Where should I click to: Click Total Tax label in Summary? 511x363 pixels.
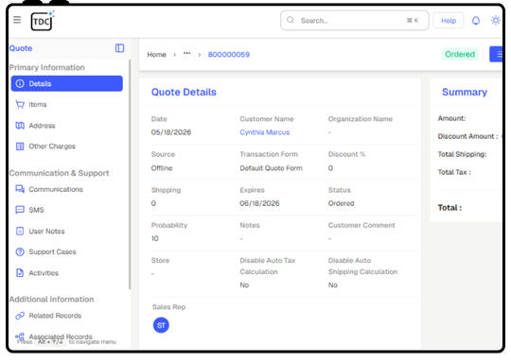pos(454,172)
